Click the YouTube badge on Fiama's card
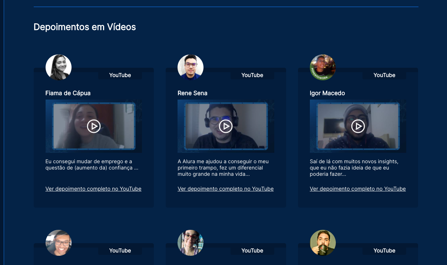Viewport: 447px width, 265px height. [x=120, y=75]
